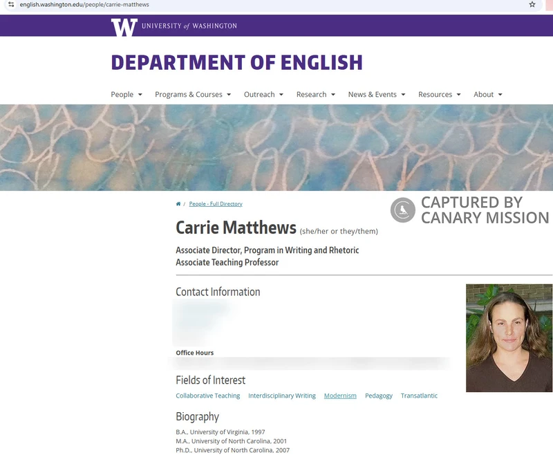Click the Office Hours label
The width and height of the screenshot is (553, 455).
point(195,353)
